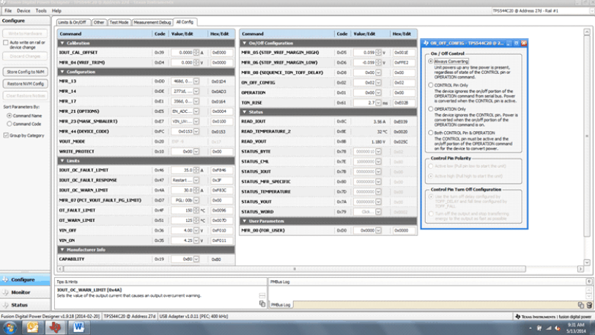Select OPERATION Only radio button
This screenshot has height=335, width=595.
431,109
